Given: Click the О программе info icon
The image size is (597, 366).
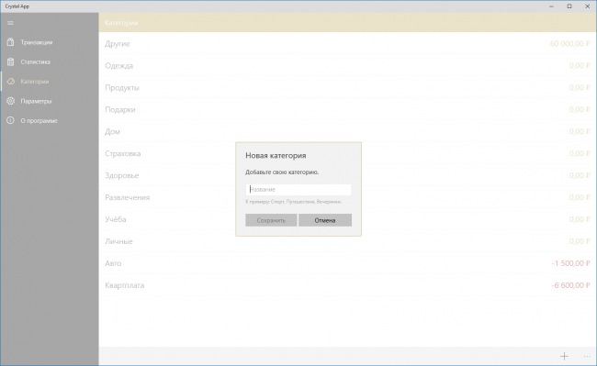Looking at the screenshot, I should click(x=10, y=120).
